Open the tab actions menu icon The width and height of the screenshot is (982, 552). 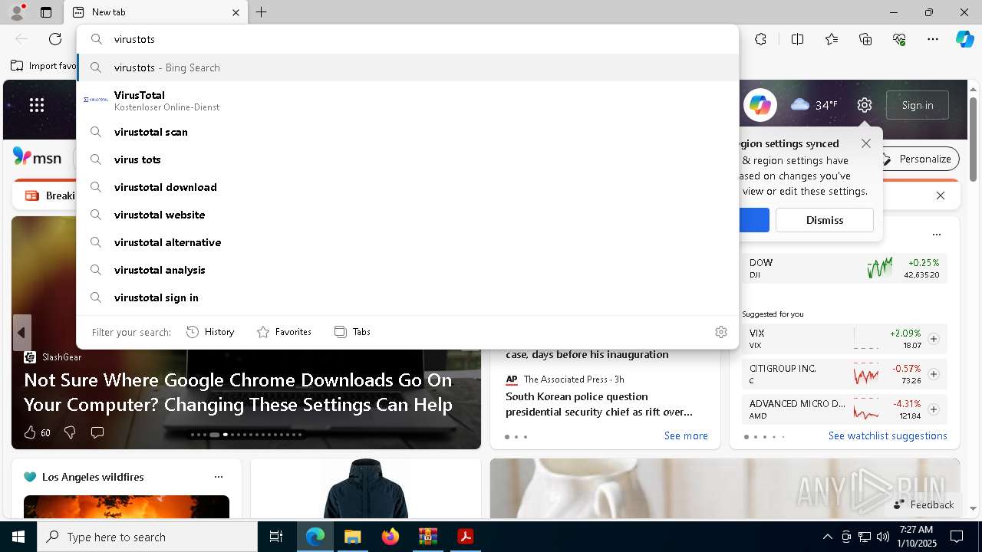(46, 12)
